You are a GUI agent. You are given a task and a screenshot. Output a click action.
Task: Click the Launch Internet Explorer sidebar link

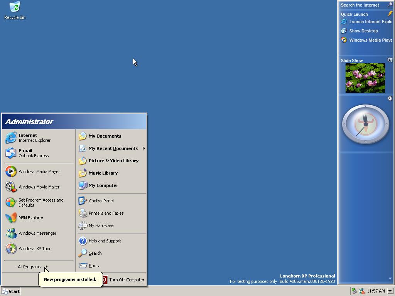(x=371, y=22)
